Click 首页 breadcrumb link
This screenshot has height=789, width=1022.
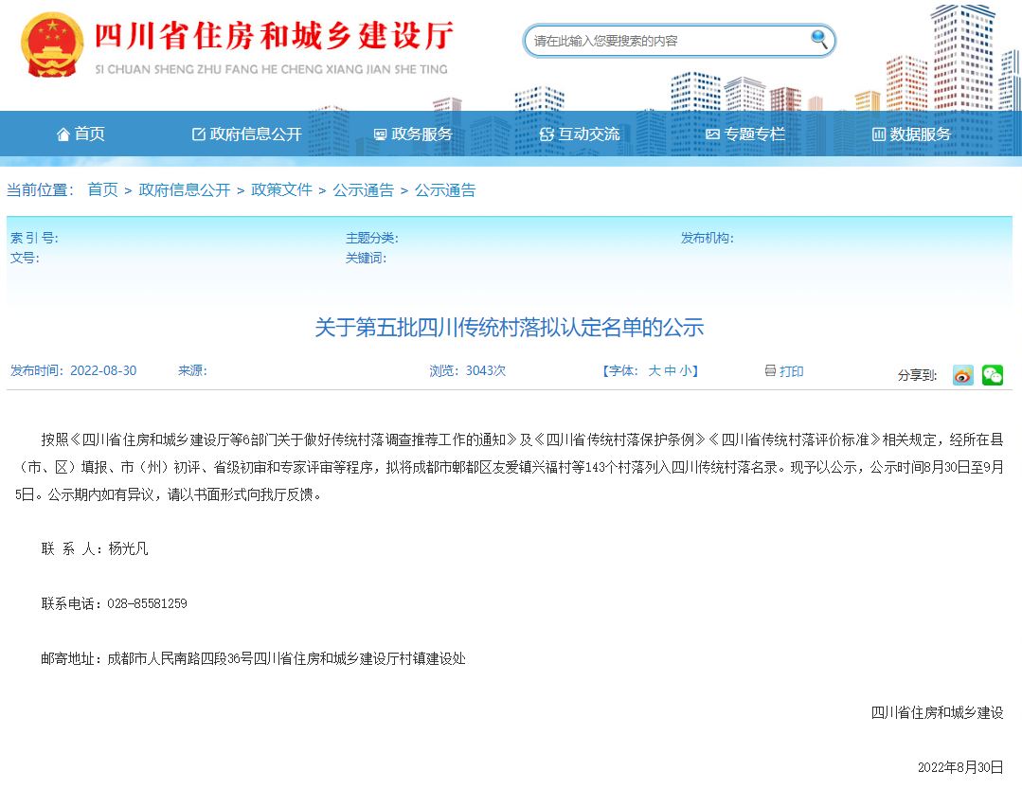click(x=102, y=190)
